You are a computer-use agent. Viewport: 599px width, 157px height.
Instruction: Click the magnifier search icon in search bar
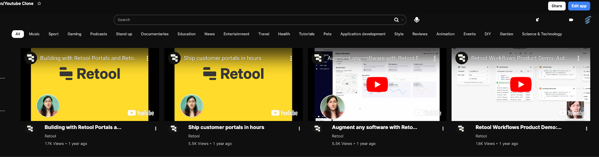click(x=396, y=20)
